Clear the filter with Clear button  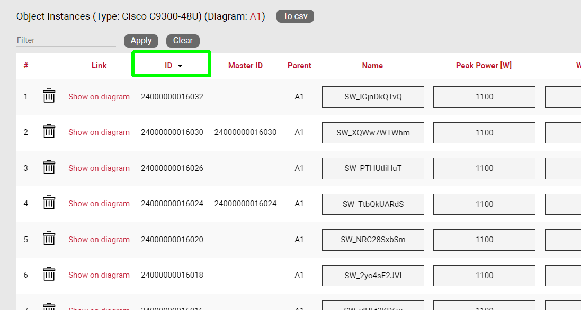[x=183, y=41]
